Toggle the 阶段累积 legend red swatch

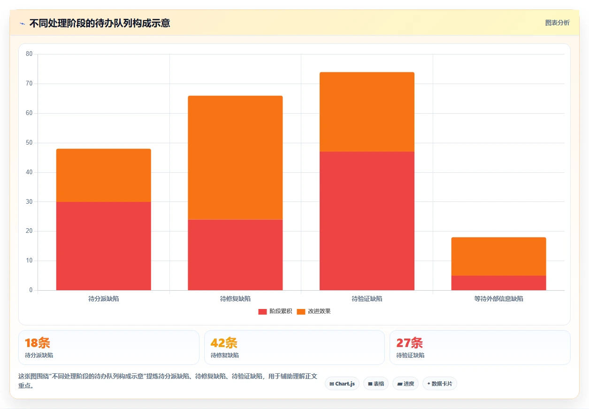262,312
